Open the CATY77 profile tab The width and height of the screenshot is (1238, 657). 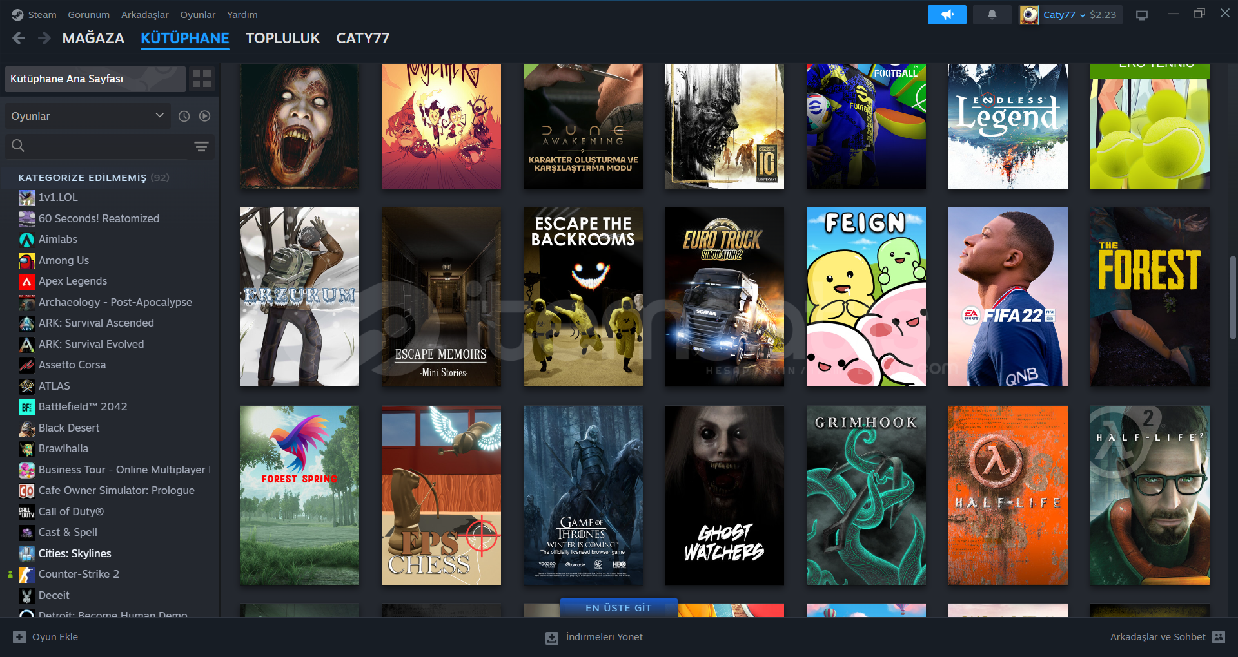363,39
